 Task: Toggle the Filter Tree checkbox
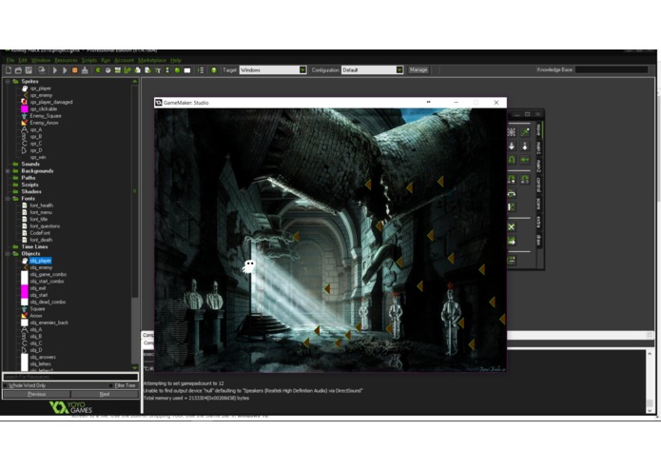pyautogui.click(x=111, y=385)
